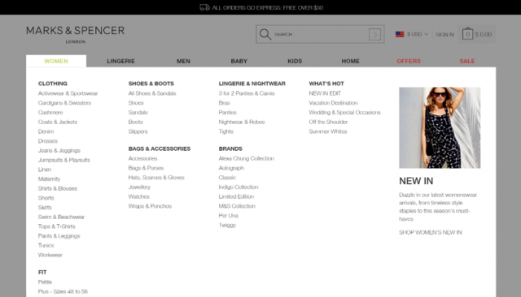The width and height of the screenshot is (521, 297).
Task: Click the New In model thumbnail
Action: tap(440, 127)
